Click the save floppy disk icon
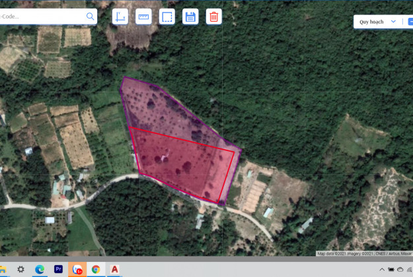 (190, 16)
